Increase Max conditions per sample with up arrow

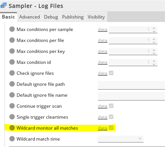point(154,28)
